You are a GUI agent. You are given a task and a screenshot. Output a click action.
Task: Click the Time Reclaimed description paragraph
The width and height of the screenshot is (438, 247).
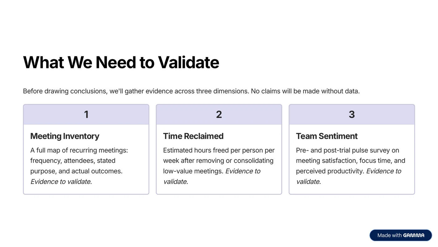(219, 166)
